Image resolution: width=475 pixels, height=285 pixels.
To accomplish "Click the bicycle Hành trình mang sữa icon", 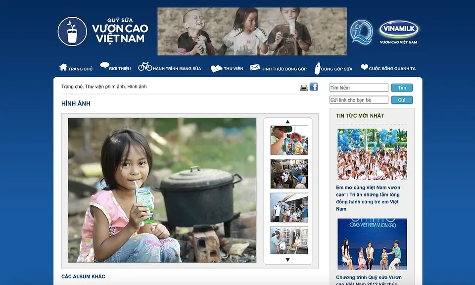I will tap(145, 66).
